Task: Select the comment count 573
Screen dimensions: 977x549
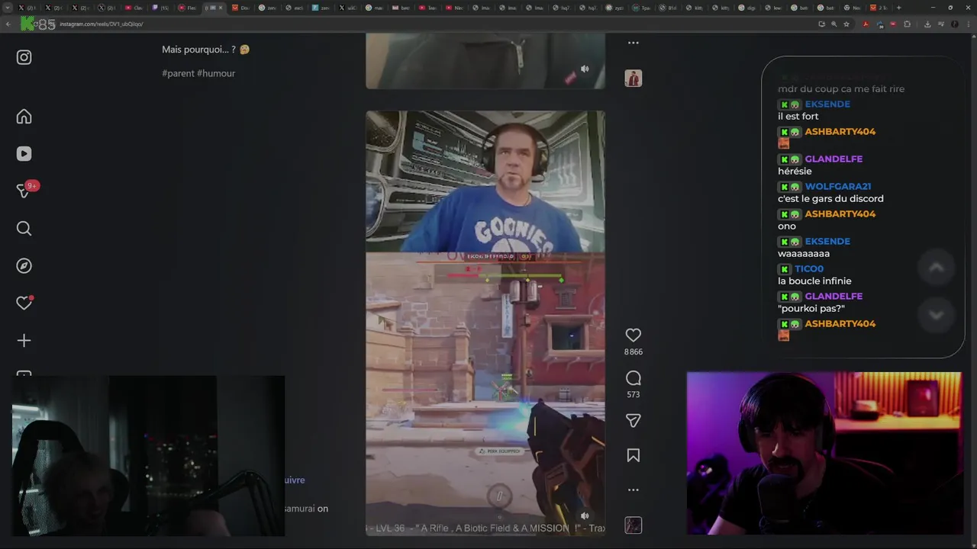Action: tap(633, 395)
